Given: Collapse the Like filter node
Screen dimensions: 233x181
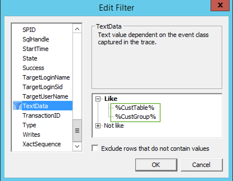Looking at the screenshot, I should (x=98, y=99).
